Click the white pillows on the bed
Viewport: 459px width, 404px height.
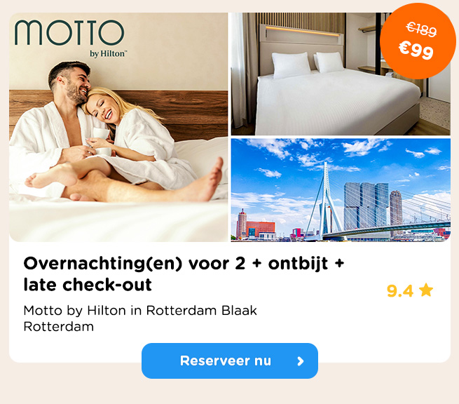click(x=308, y=62)
